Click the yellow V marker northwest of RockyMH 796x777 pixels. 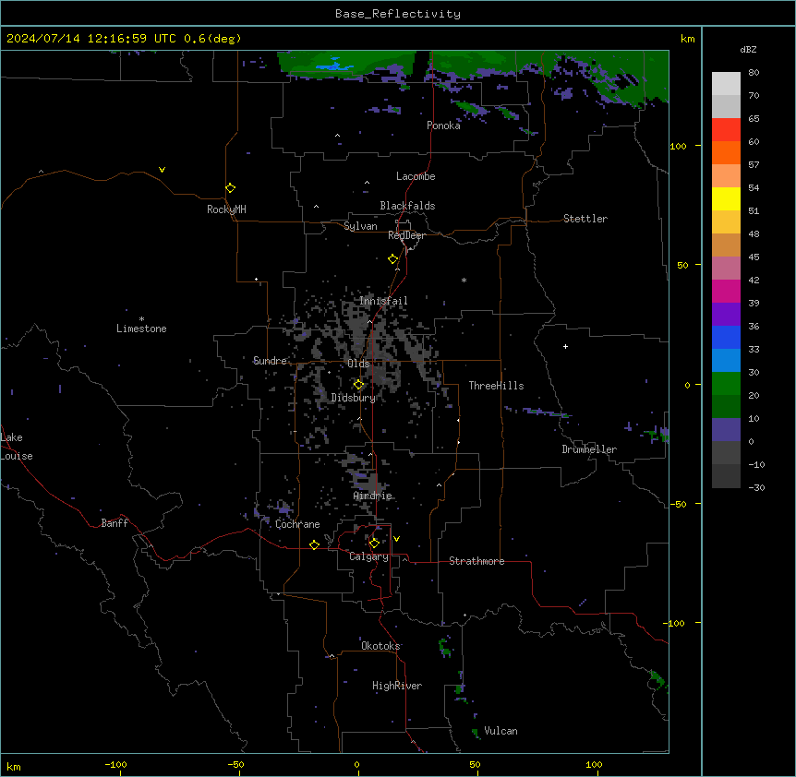[x=162, y=170]
